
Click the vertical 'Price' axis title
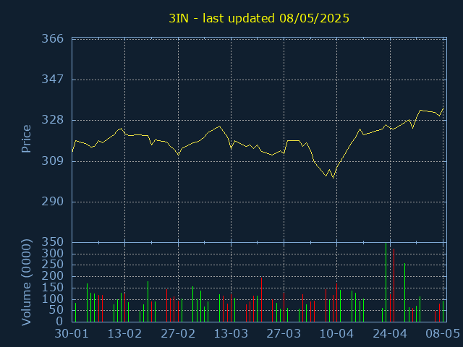point(26,139)
